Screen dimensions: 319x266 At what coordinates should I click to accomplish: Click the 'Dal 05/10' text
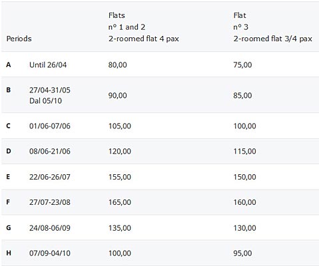tap(45, 101)
